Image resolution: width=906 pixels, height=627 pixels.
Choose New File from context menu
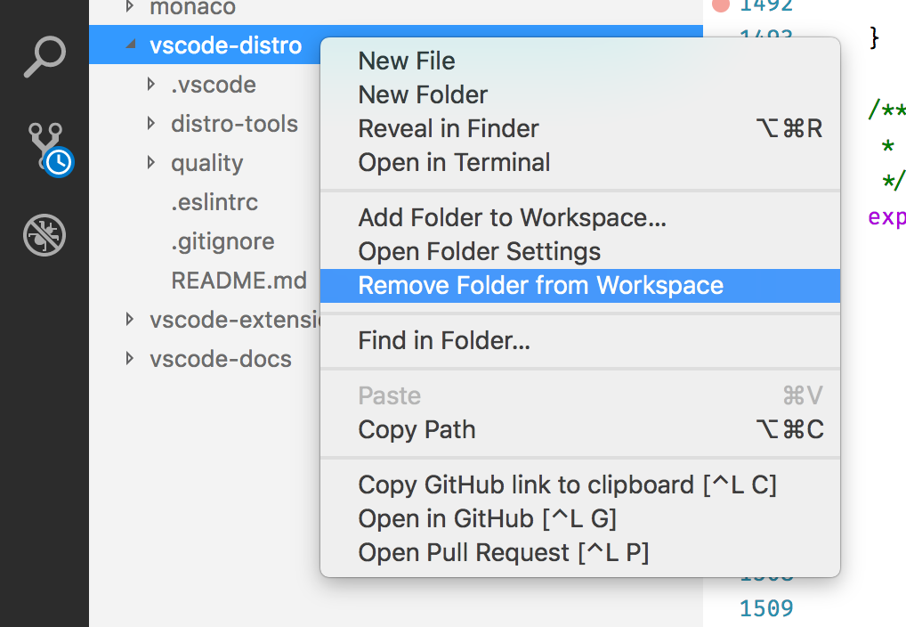[406, 61]
